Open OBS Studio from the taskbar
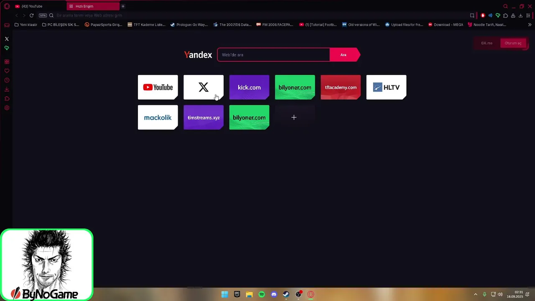This screenshot has width=535, height=301. point(298,294)
